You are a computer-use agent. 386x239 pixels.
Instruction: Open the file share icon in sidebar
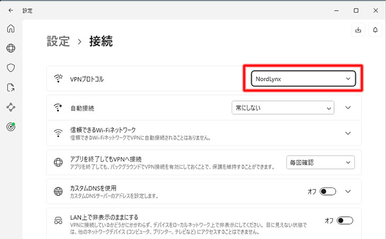click(11, 87)
